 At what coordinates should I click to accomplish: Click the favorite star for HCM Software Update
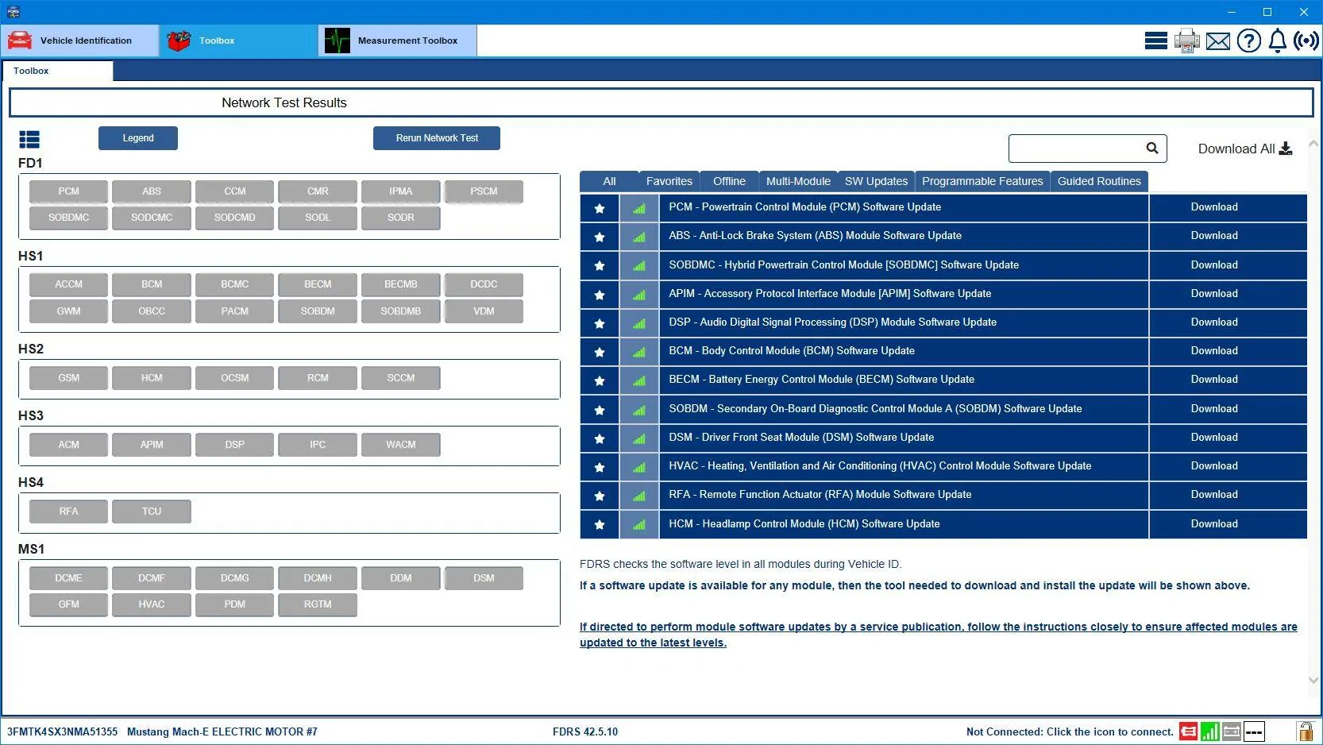(600, 524)
